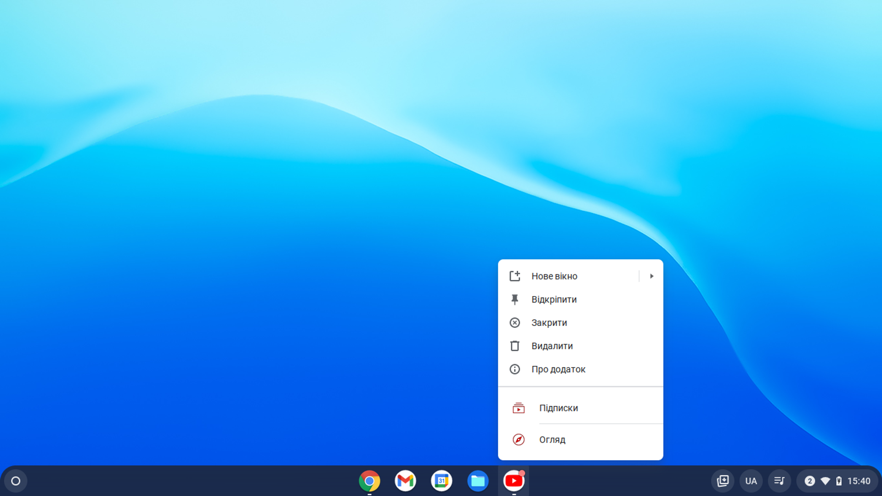Image resolution: width=882 pixels, height=496 pixels.
Task: Open the Files app icon
Action: point(478,481)
